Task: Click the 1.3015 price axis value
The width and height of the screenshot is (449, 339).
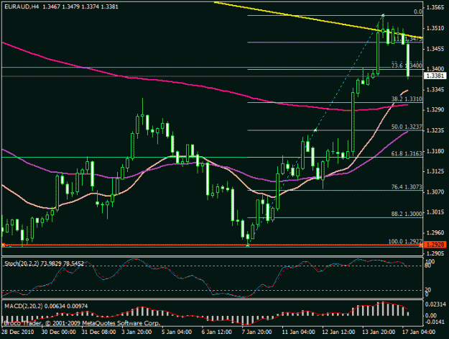Action: 435,212
